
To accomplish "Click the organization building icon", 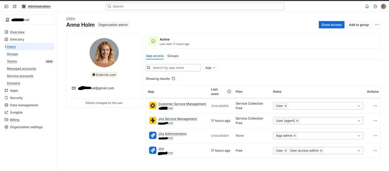I will [x=7, y=19].
